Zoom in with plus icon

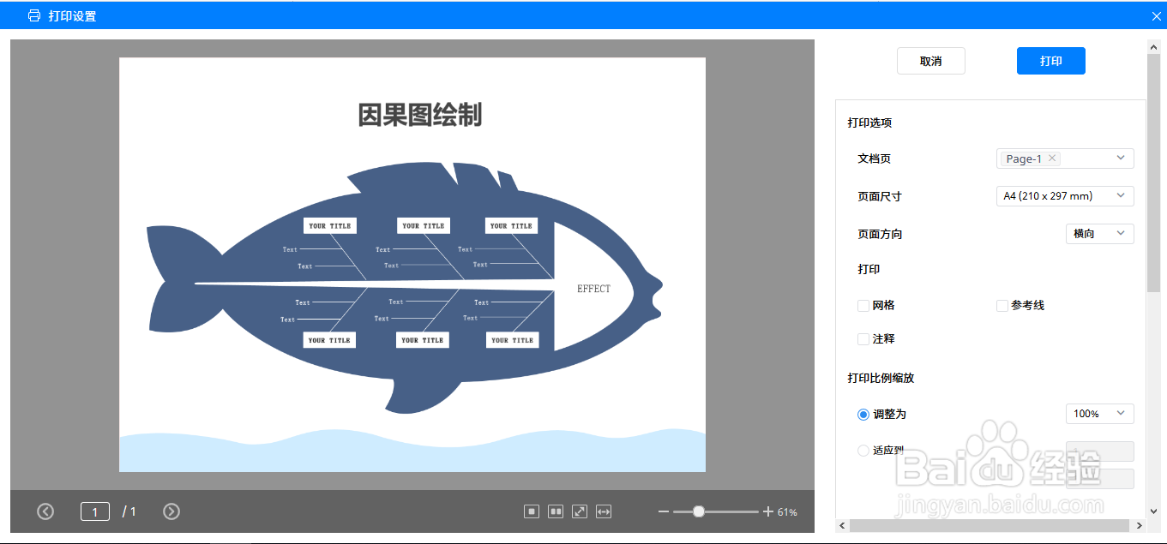click(768, 511)
